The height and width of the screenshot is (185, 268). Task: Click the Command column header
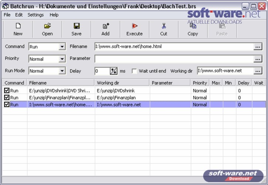pos(14,83)
